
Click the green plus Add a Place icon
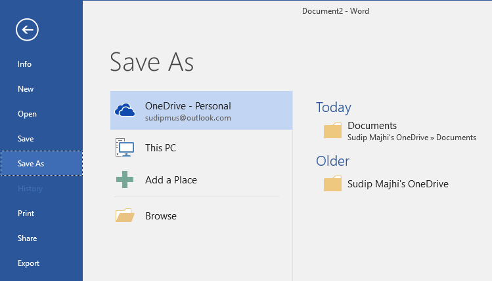pos(125,179)
